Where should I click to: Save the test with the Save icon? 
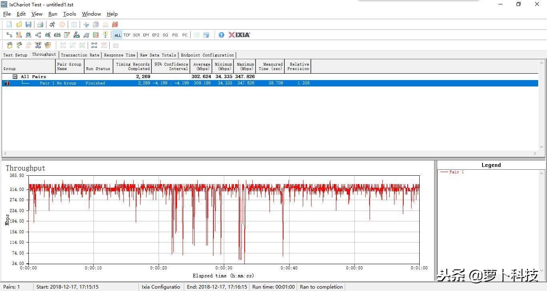(x=28, y=24)
